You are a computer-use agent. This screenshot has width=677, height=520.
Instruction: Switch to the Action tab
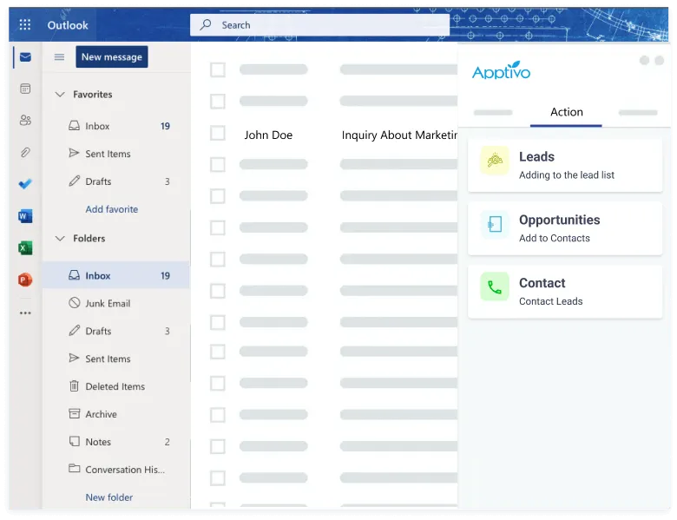coord(567,112)
